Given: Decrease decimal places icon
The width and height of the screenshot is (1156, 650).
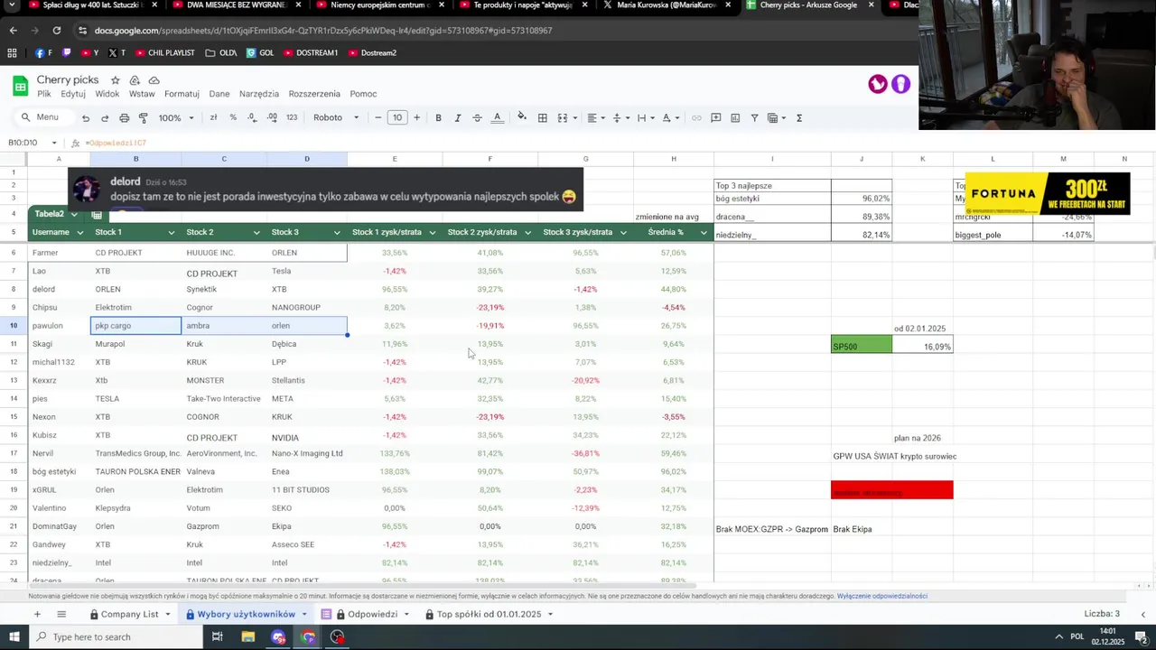Looking at the screenshot, I should pyautogui.click(x=251, y=118).
